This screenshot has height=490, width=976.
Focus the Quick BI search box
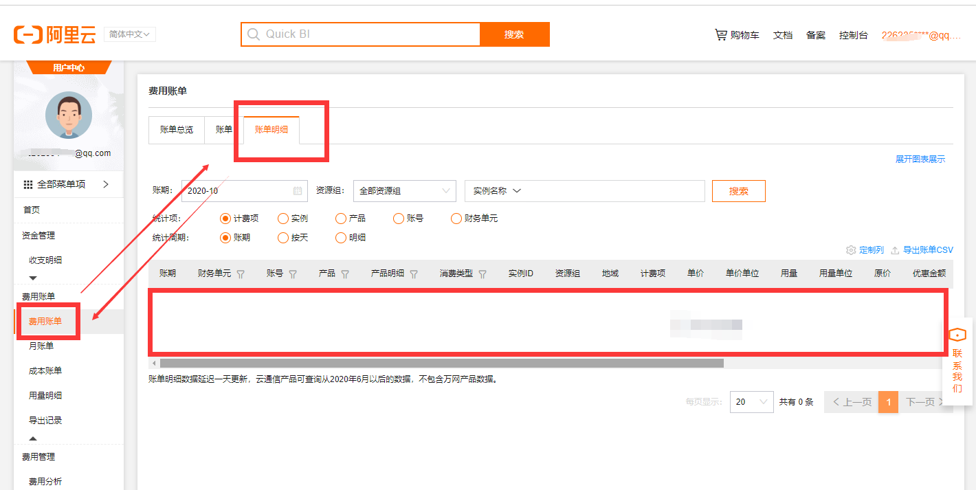coord(360,34)
